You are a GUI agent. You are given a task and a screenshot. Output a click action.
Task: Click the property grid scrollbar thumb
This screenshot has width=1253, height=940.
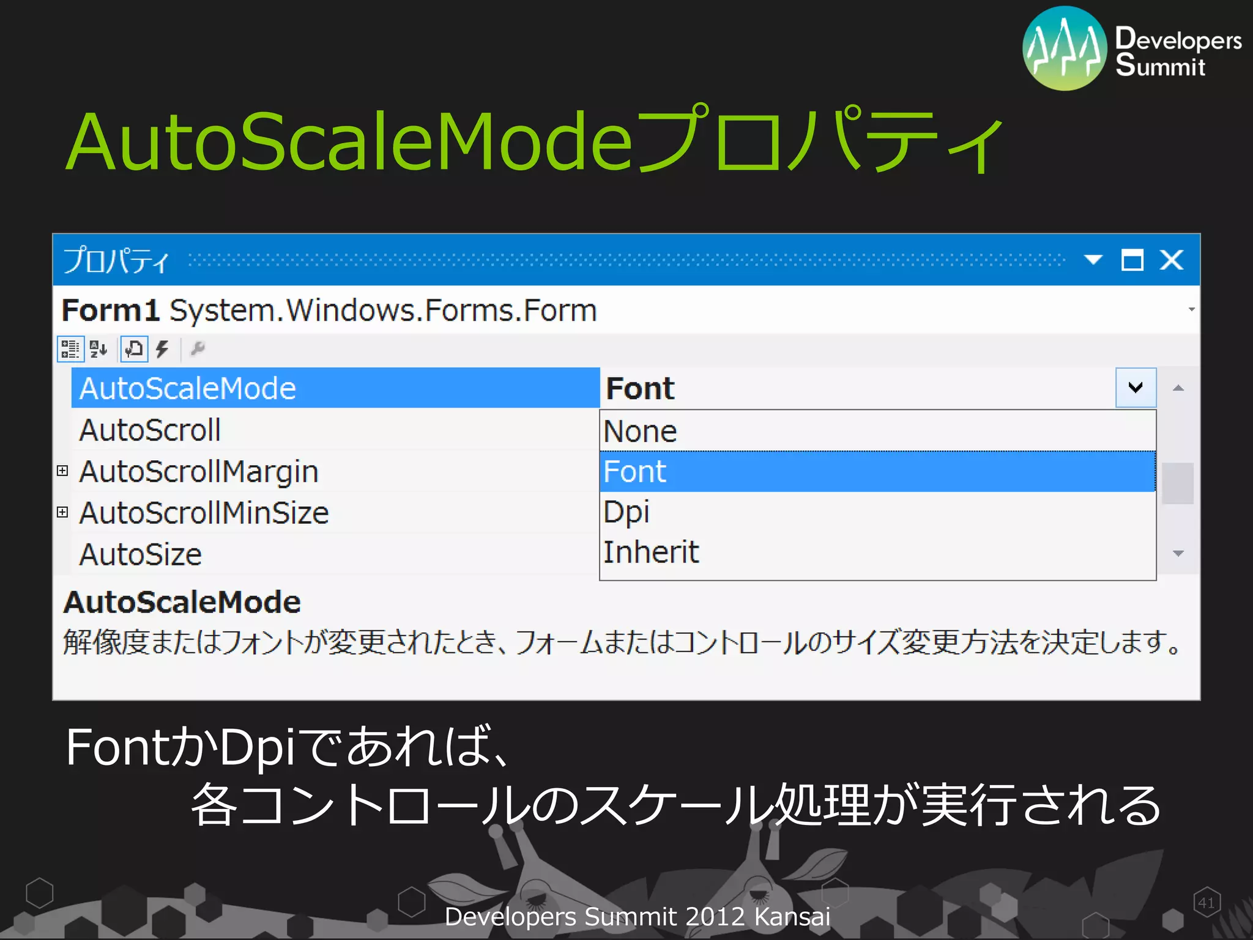coord(1178,483)
